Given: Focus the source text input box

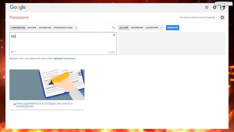Looking at the screenshot, I should [x=63, y=43].
